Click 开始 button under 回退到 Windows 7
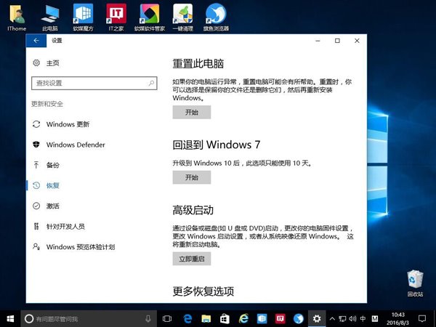This screenshot has width=436, height=327. coord(192,177)
